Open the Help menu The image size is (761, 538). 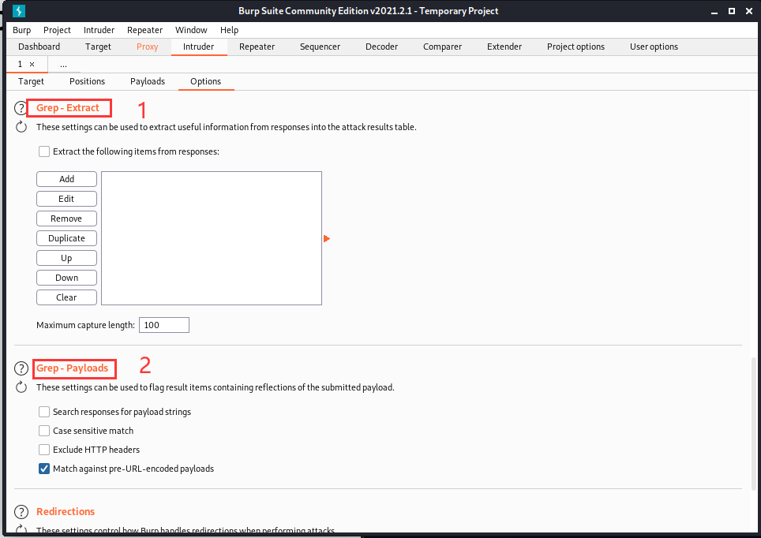pos(229,30)
